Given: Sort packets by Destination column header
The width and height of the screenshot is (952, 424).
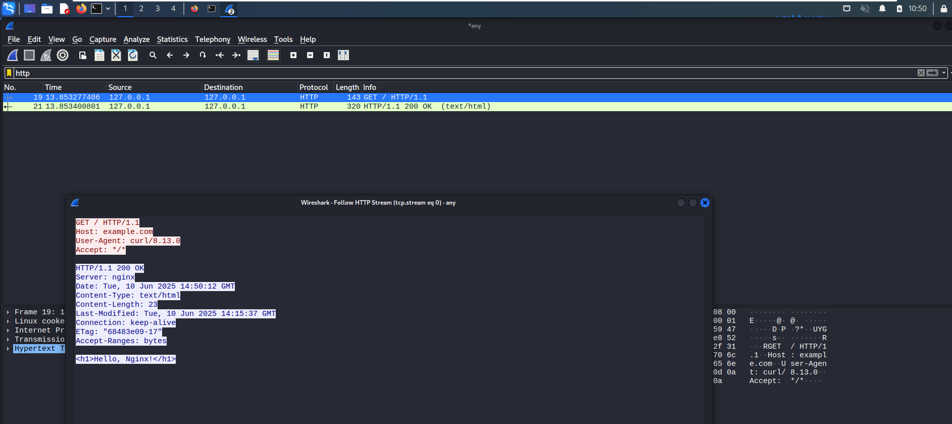Looking at the screenshot, I should (x=250, y=87).
